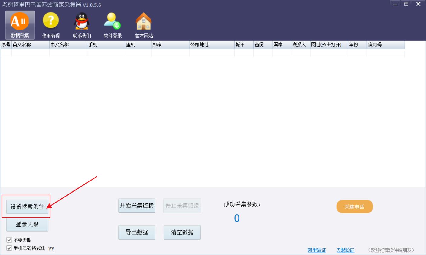The height and width of the screenshot is (255, 426).
Task: Clear results with 清空数据
Action: 182,232
